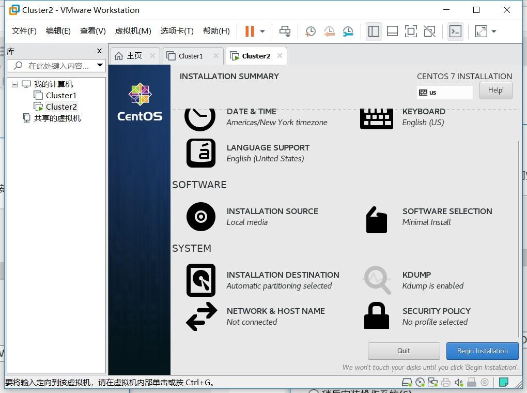Open the Security Policy lock icon
This screenshot has height=393, width=527.
pos(377,315)
